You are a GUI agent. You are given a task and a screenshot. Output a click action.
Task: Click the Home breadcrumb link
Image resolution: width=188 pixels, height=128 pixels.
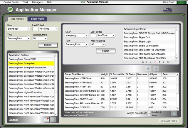83,2
